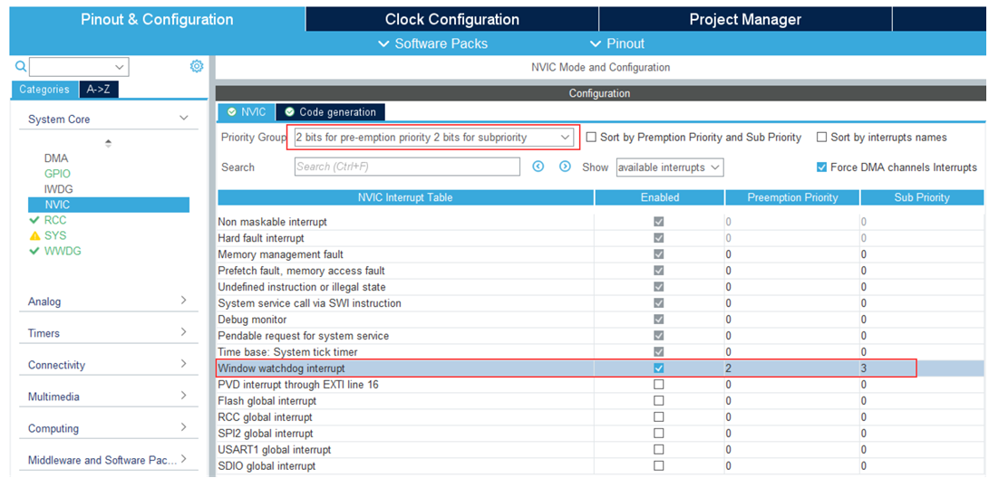Viewport: 989px width, 478px height.
Task: Select the RCC item with green checkmark
Action: coord(54,220)
